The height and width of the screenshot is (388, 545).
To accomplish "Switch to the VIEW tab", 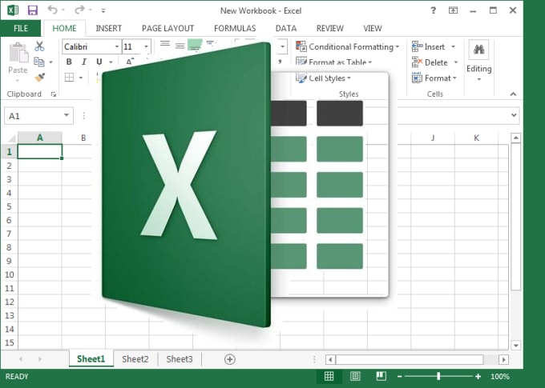I will point(373,29).
